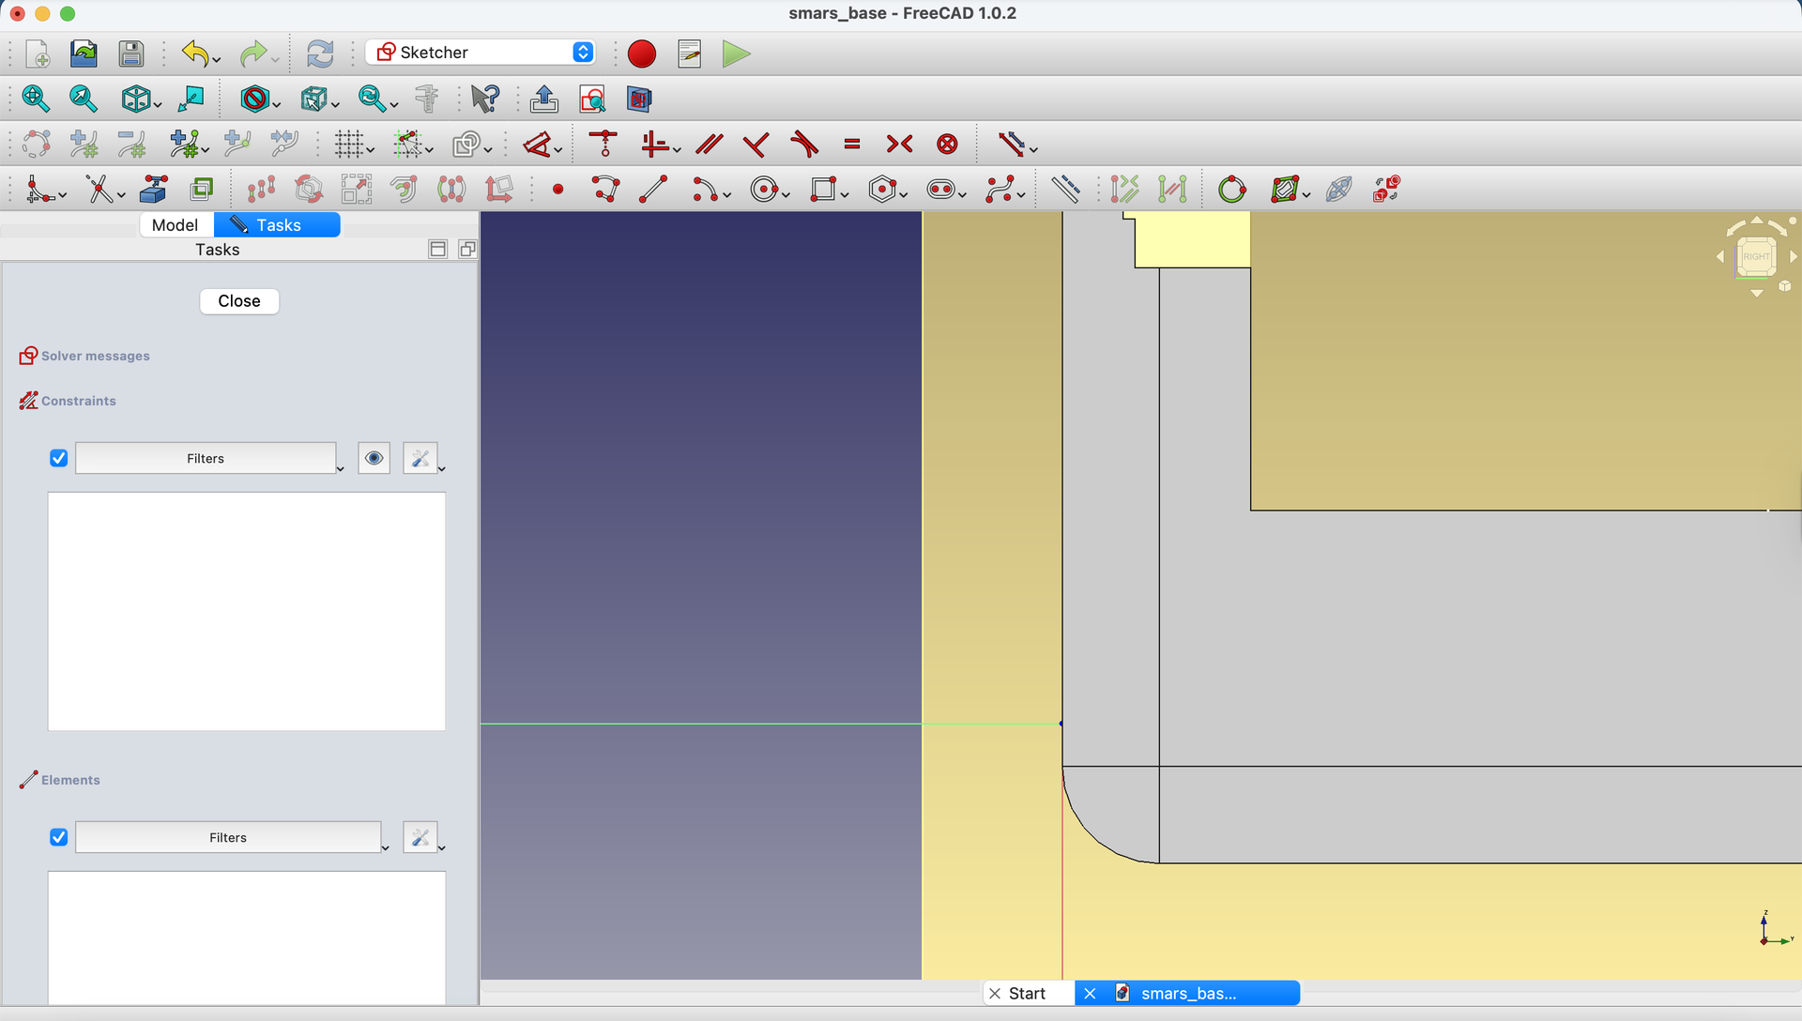This screenshot has height=1021, width=1802.
Task: Switch to the Start document tab
Action: coord(1028,993)
